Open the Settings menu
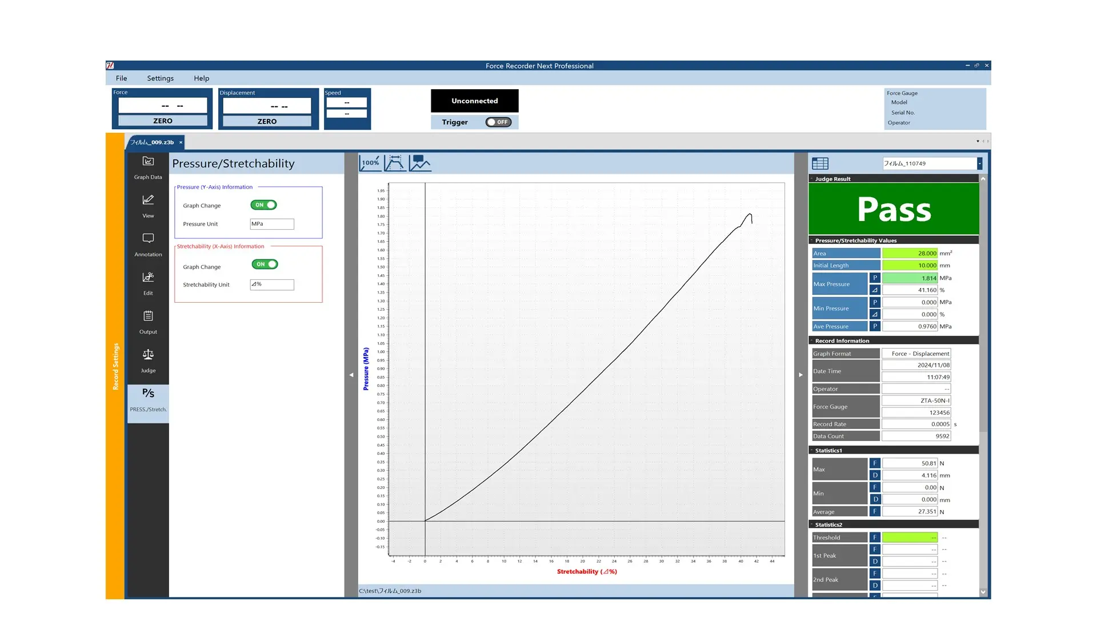Screen dimensions: 1097x617 pyautogui.click(x=161, y=78)
